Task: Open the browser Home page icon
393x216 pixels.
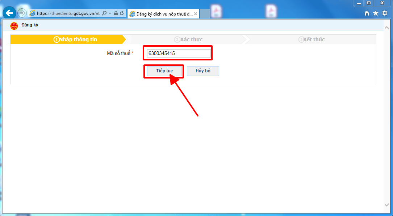Action: pos(367,13)
